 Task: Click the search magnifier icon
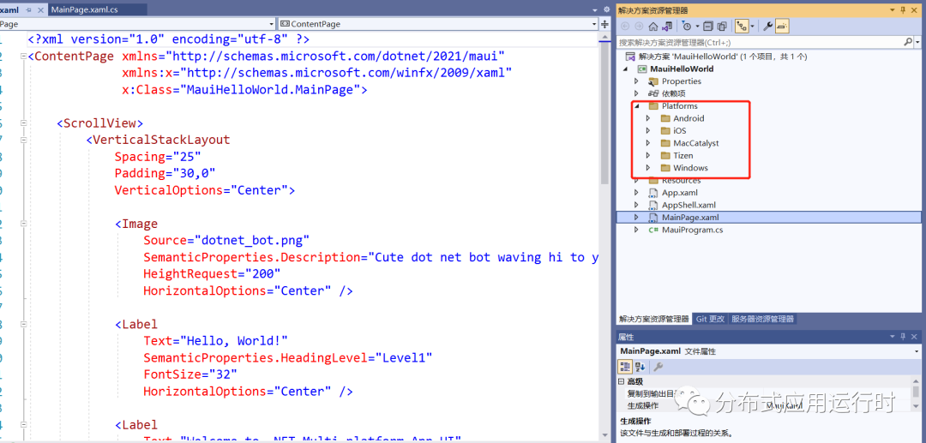point(908,43)
